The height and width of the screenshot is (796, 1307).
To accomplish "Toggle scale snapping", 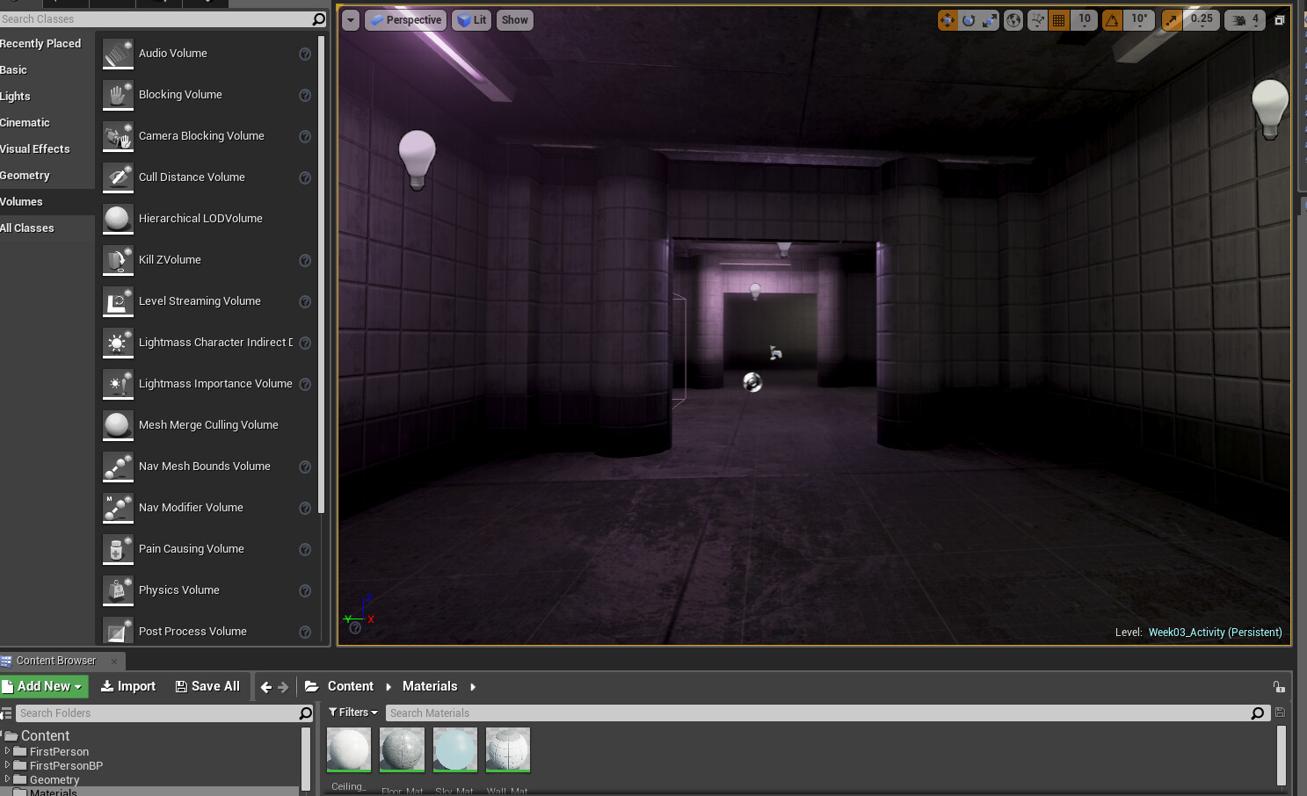I will [x=1172, y=19].
